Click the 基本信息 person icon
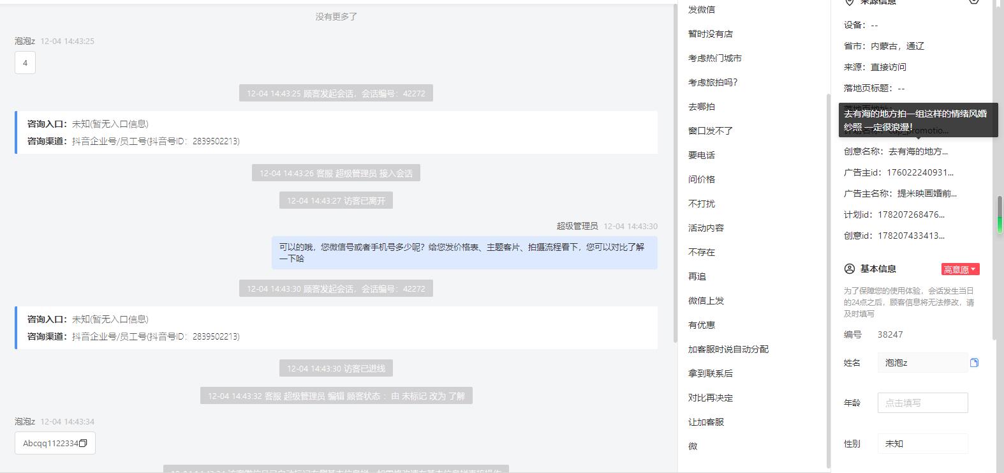The image size is (1004, 473). click(849, 269)
